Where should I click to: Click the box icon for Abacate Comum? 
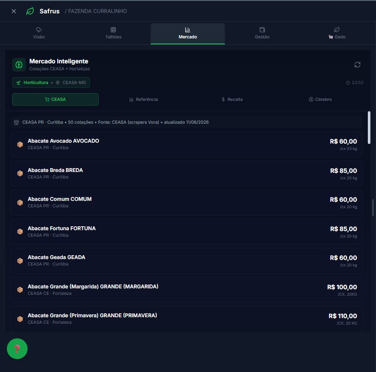pyautogui.click(x=20, y=203)
